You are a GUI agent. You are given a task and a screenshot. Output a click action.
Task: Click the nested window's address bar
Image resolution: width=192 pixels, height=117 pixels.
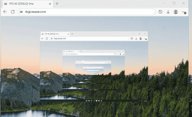click(89, 38)
